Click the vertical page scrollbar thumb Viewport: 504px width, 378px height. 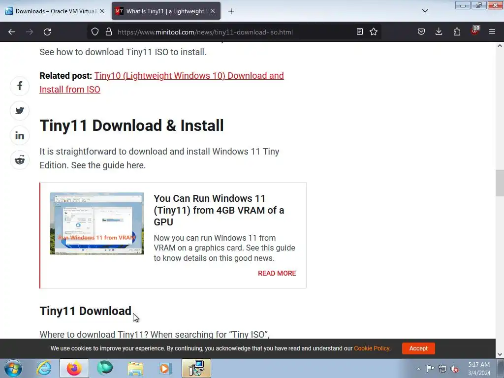click(x=500, y=183)
